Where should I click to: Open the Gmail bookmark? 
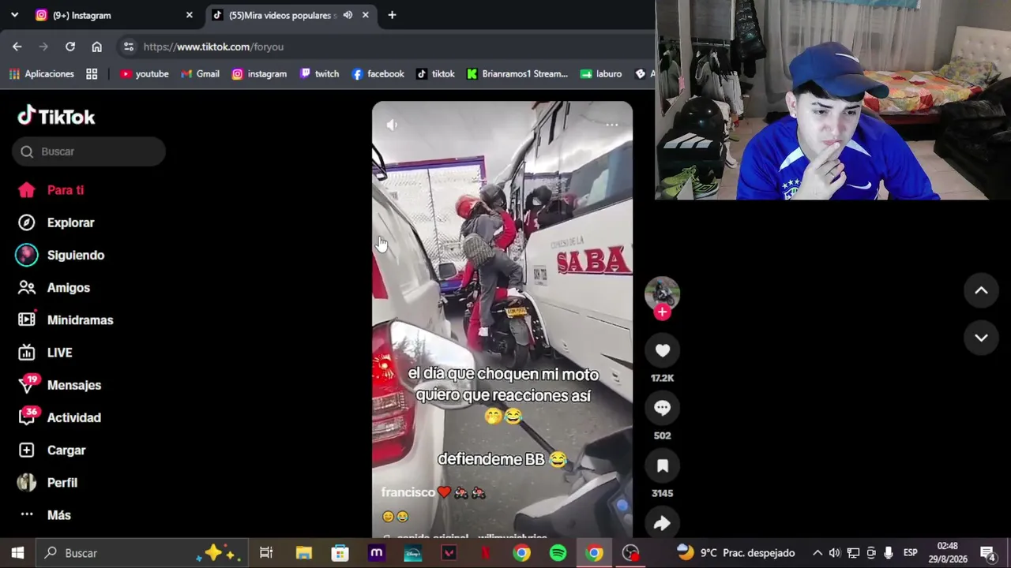200,73
